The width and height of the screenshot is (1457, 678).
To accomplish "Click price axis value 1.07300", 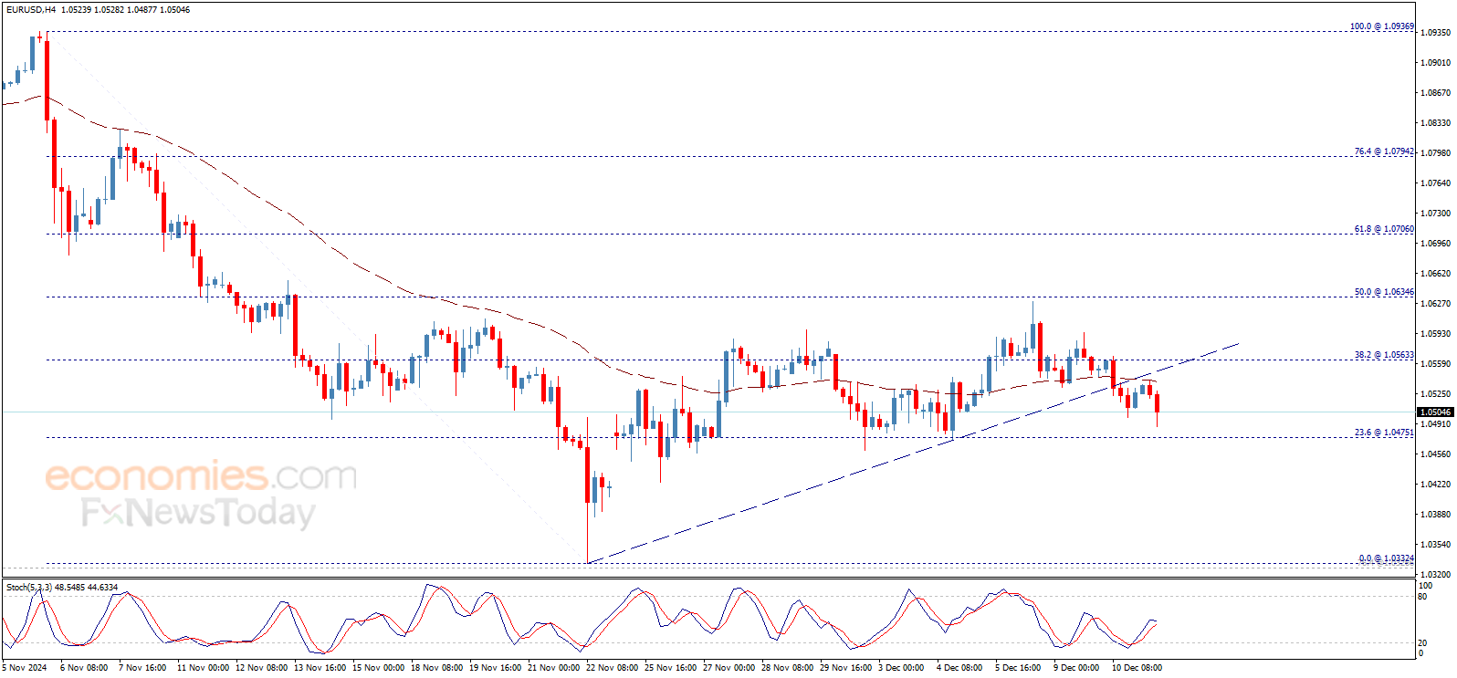I will [x=1436, y=214].
